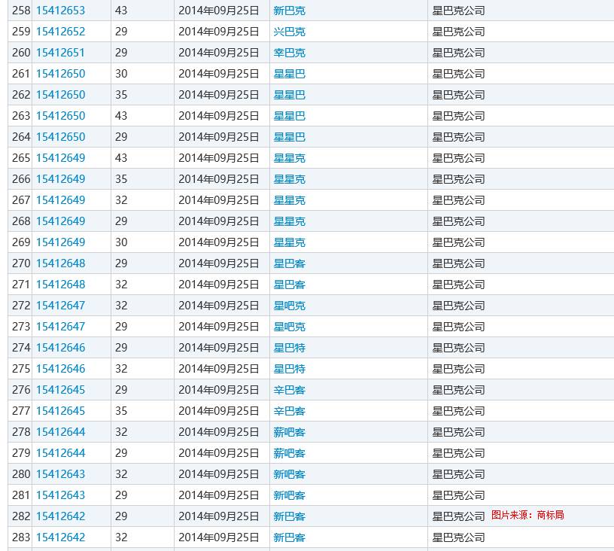Open the 薪吧客 link in row 279
614x551 pixels.
(x=290, y=453)
